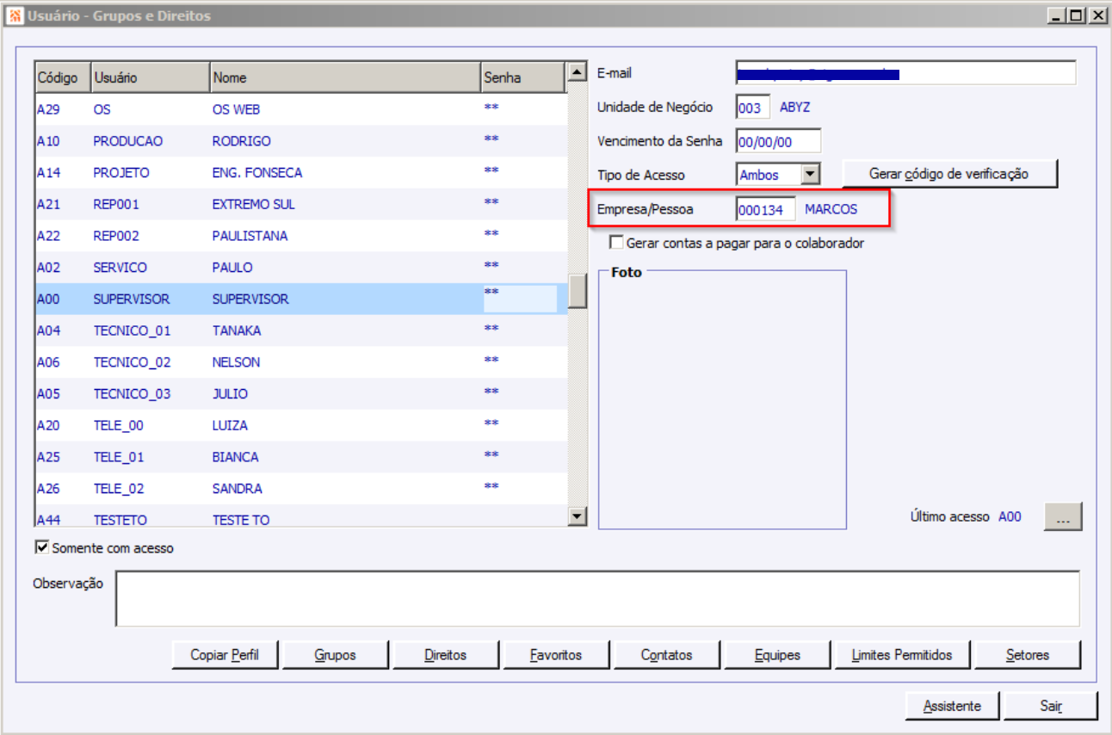This screenshot has width=1112, height=735.
Task: Open the Tipo de Acesso dropdown
Action: [810, 175]
